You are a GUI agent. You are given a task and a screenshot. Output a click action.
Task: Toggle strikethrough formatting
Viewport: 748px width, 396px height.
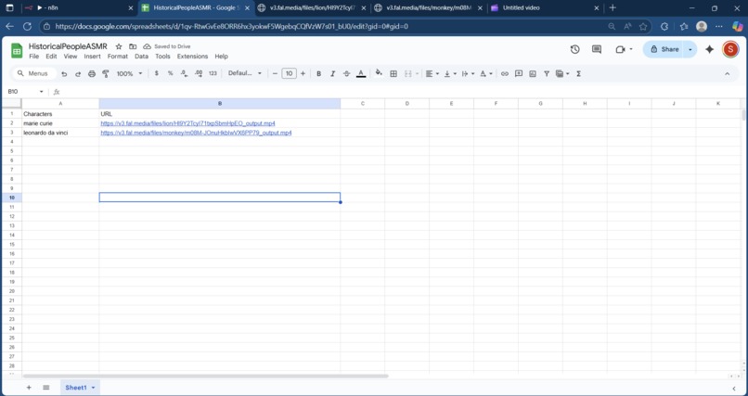point(347,74)
